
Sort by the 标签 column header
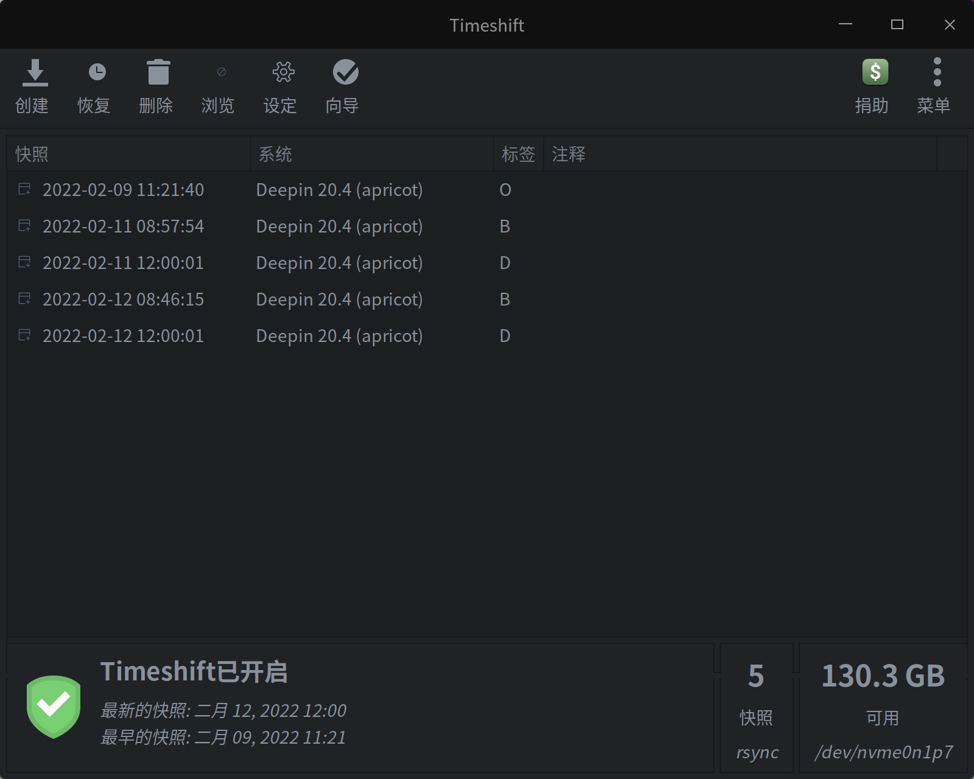tap(519, 154)
